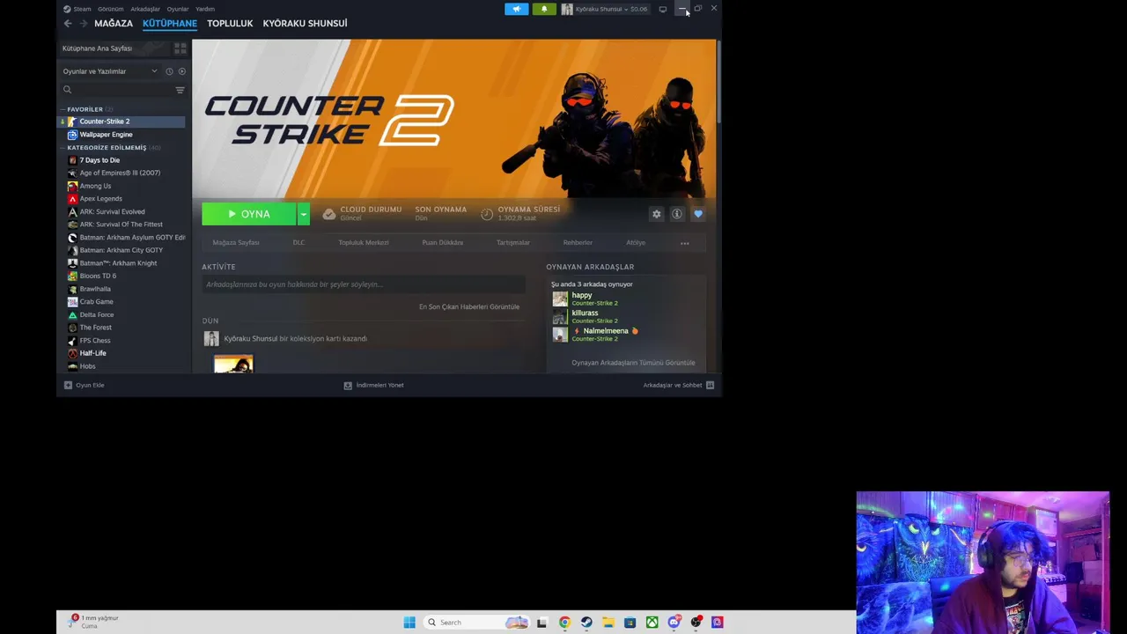Open friend killurass entry
The image size is (1127, 634).
(586, 317)
